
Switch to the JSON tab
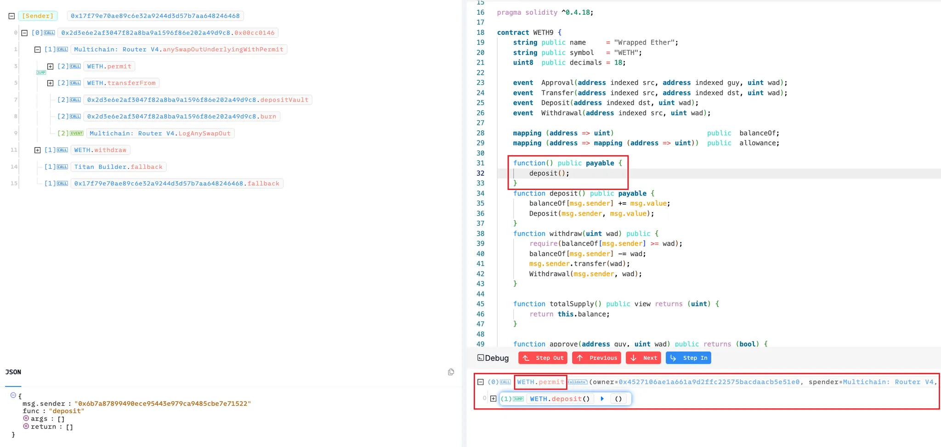pos(13,372)
